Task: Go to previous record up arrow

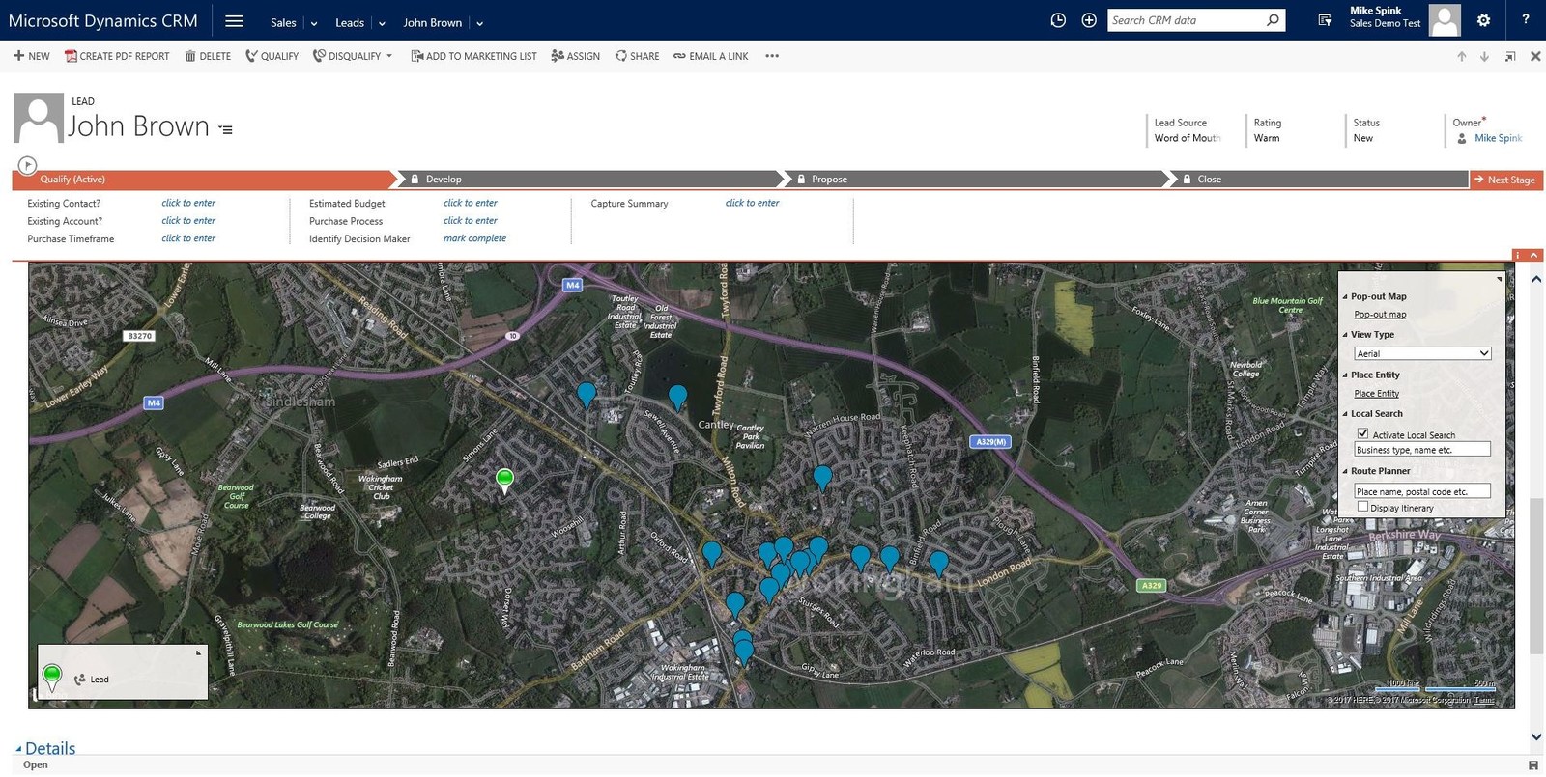Action: click(x=1462, y=57)
